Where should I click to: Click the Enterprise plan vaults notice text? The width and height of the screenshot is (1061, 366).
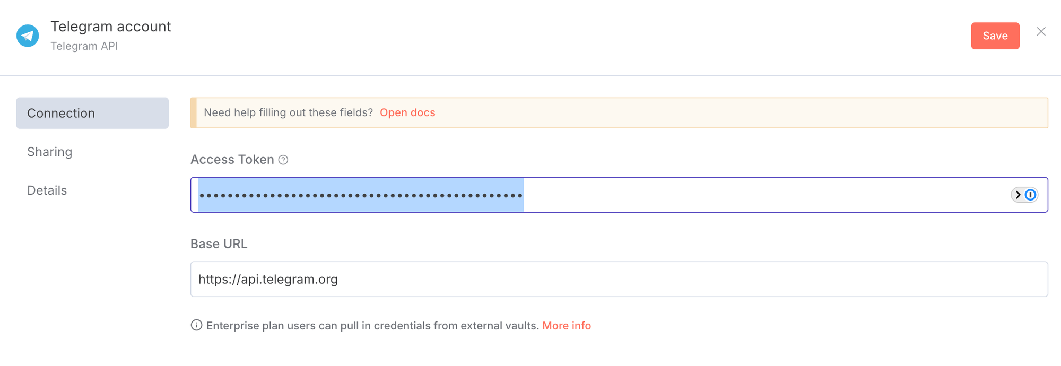click(372, 326)
